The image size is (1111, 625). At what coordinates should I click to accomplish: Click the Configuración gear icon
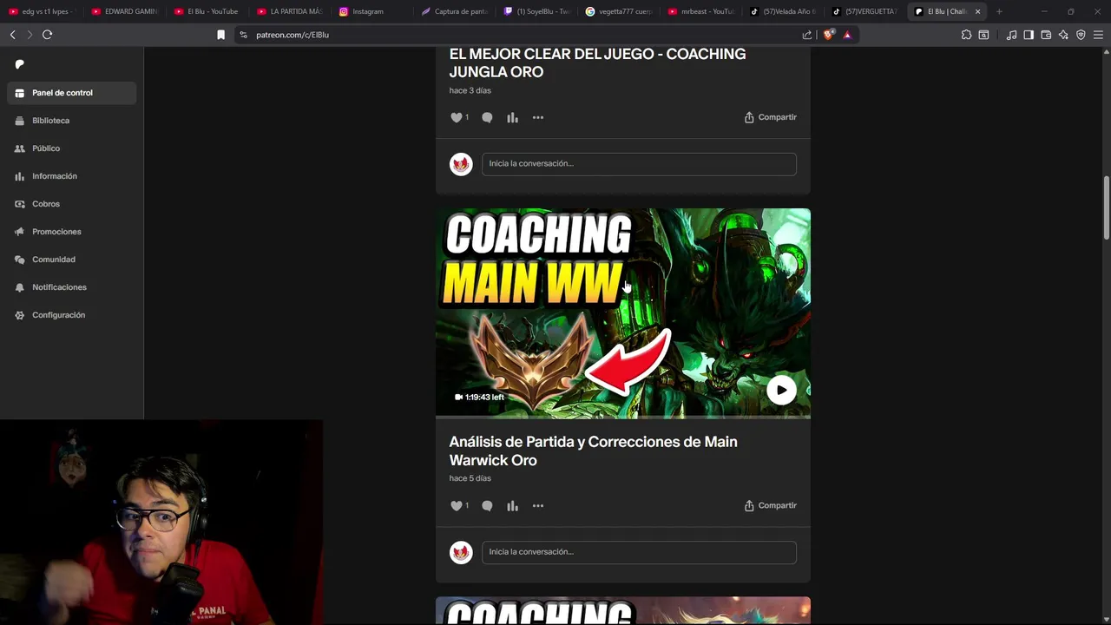(20, 315)
